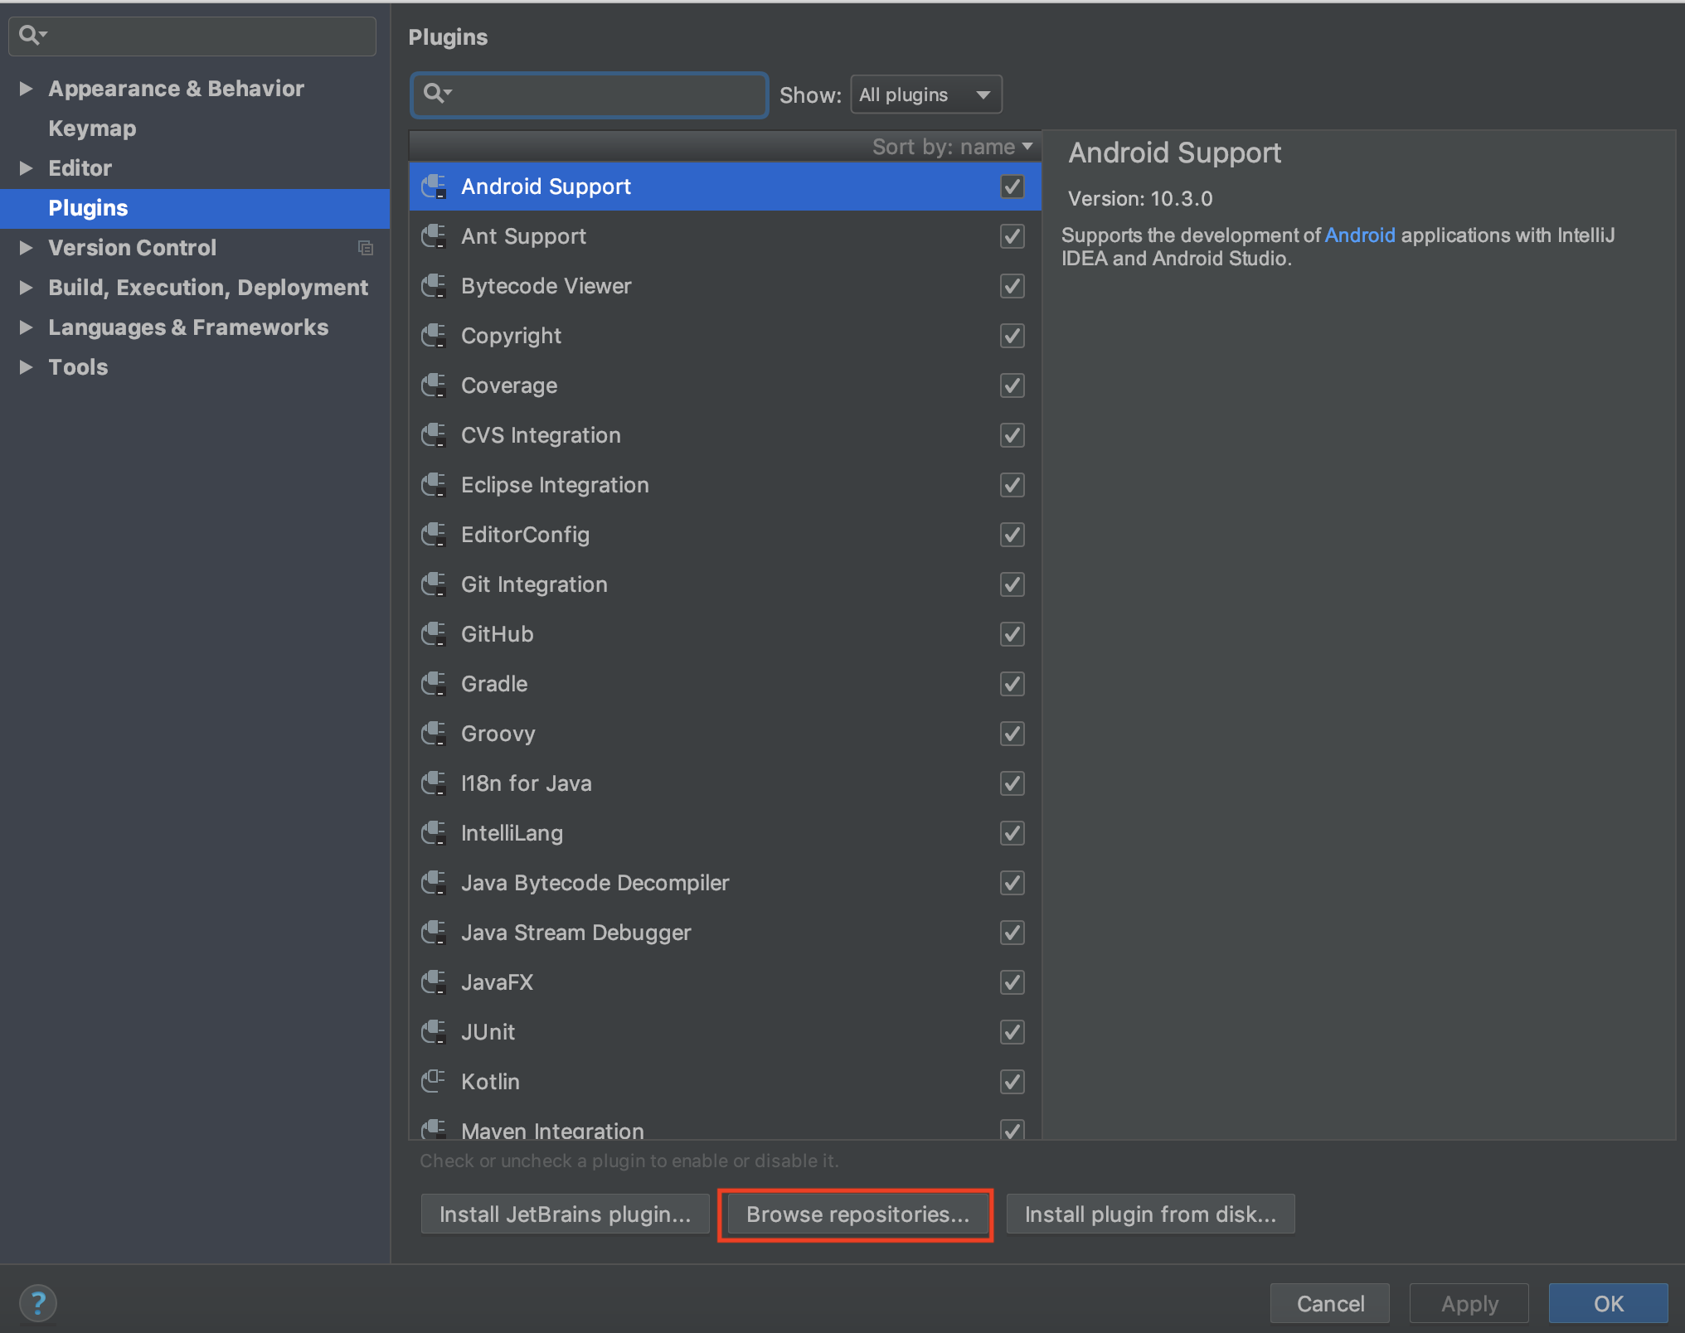This screenshot has height=1333, width=1685.
Task: Click the Ant Support plugin icon
Action: click(x=434, y=236)
